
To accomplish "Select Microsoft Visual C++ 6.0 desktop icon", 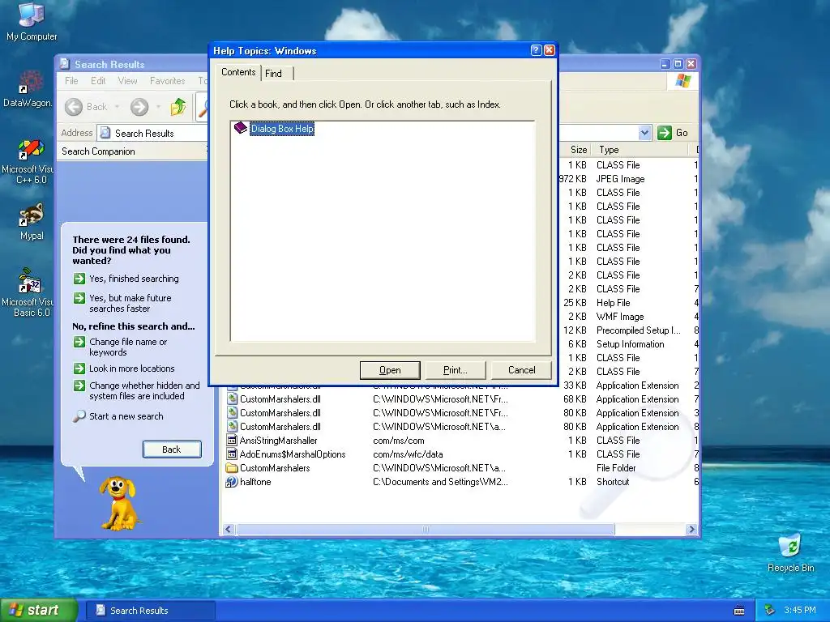I will click(x=31, y=150).
